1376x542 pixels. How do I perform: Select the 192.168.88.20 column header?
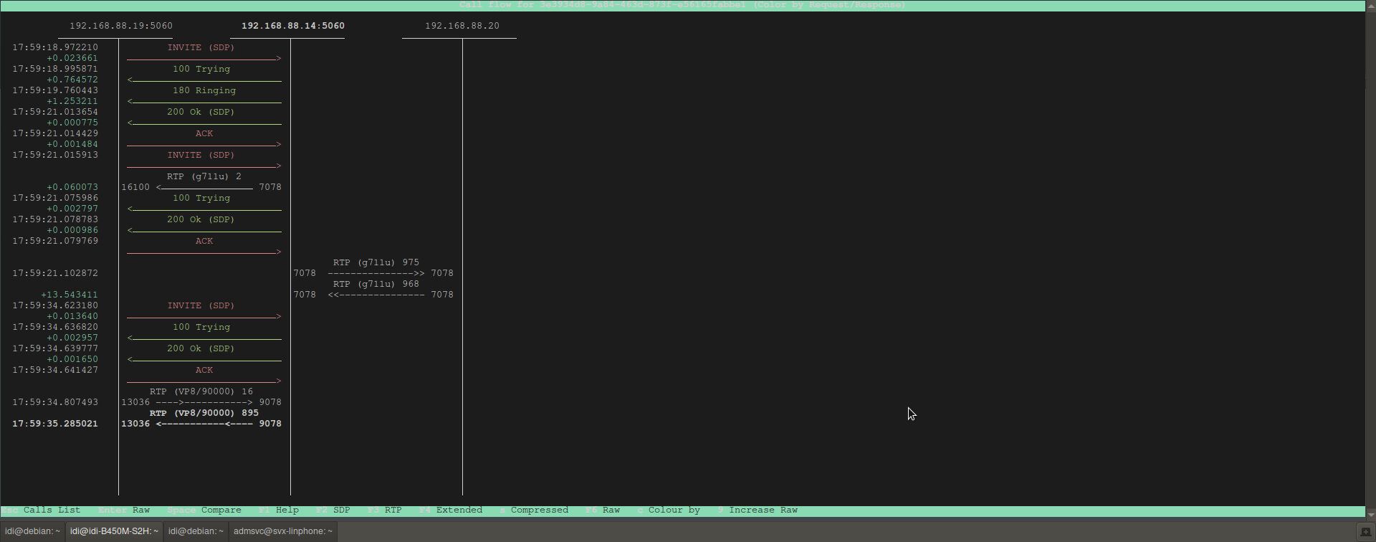coord(462,26)
